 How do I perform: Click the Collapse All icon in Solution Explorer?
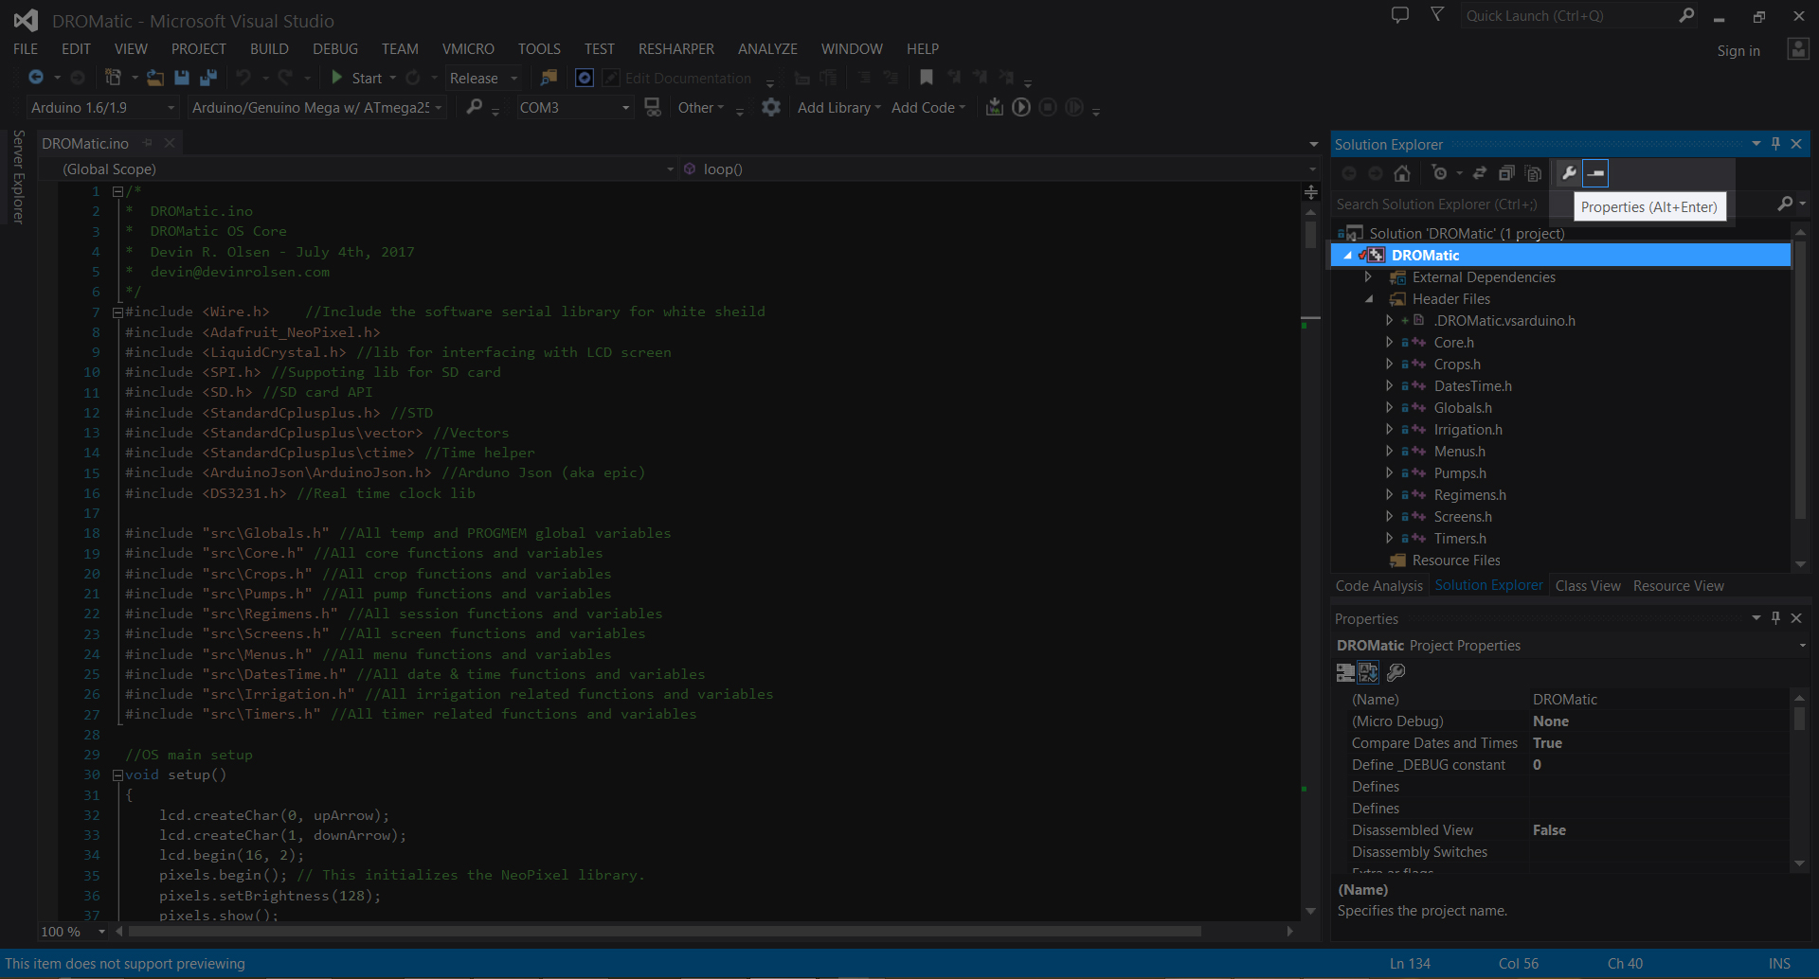pos(1506,173)
